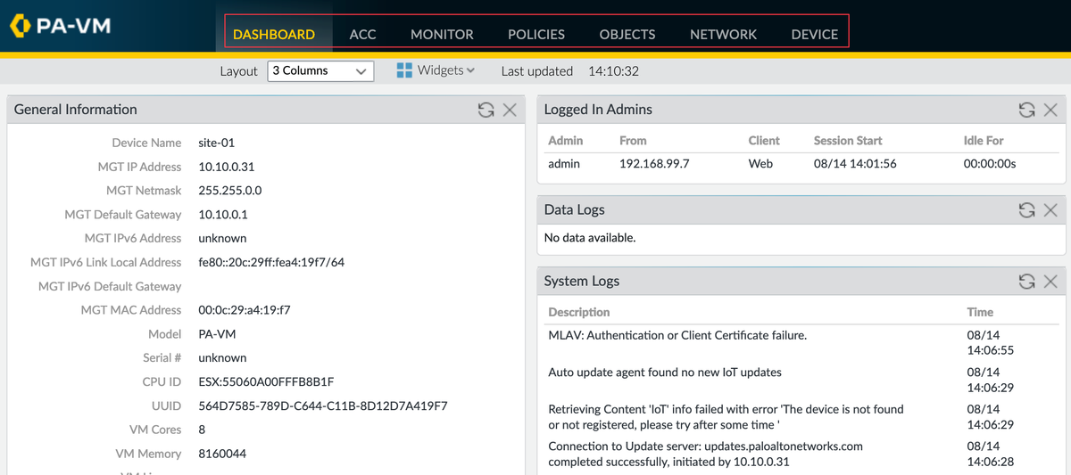Open the NETWORK tab

point(723,34)
